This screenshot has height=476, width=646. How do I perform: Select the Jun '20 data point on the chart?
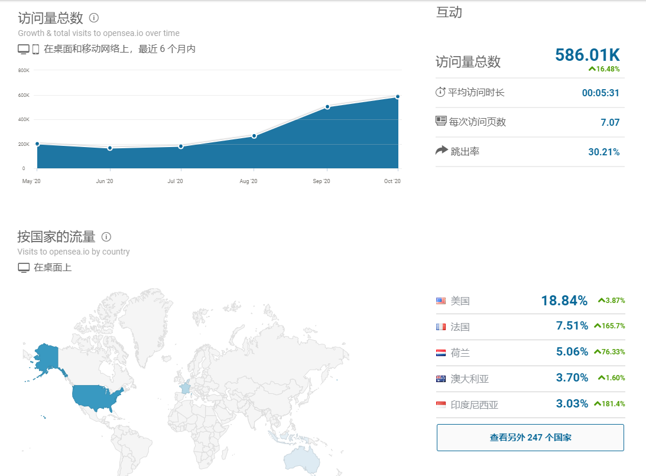pos(110,148)
